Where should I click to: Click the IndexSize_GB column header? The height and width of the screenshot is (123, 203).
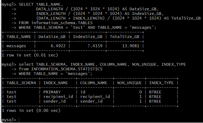coord(88,37)
